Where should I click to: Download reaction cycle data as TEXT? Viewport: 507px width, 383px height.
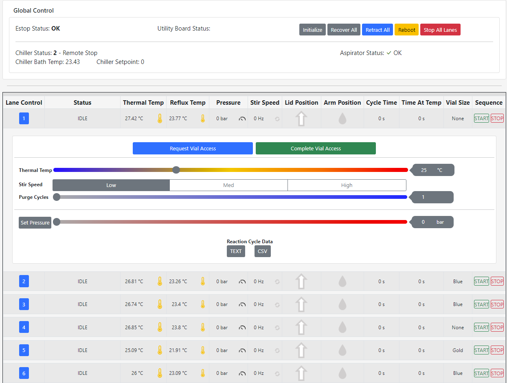236,251
